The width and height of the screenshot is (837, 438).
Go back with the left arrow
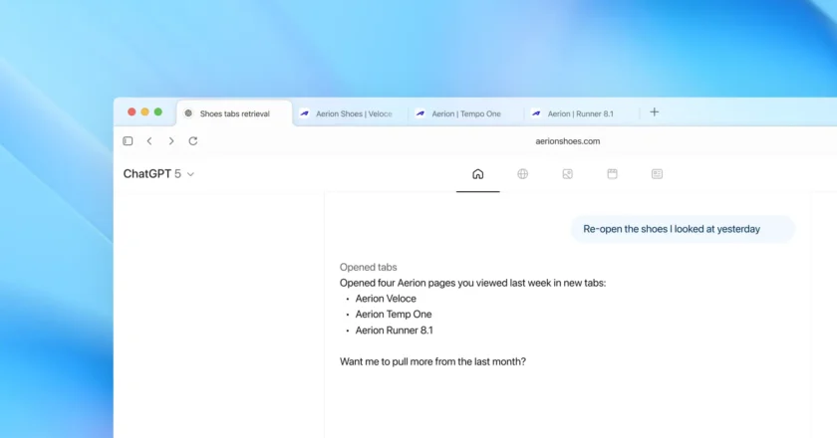(x=149, y=141)
